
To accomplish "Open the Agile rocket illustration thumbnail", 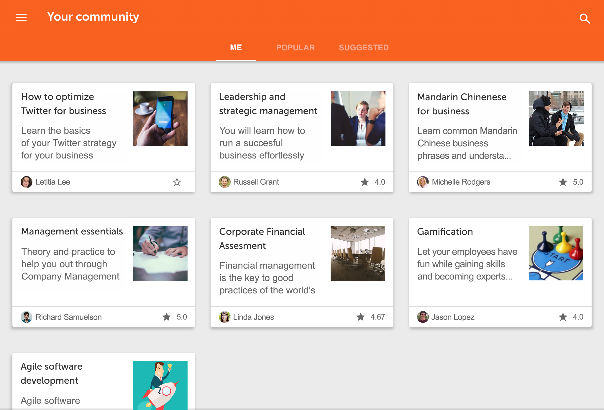I will (160, 385).
